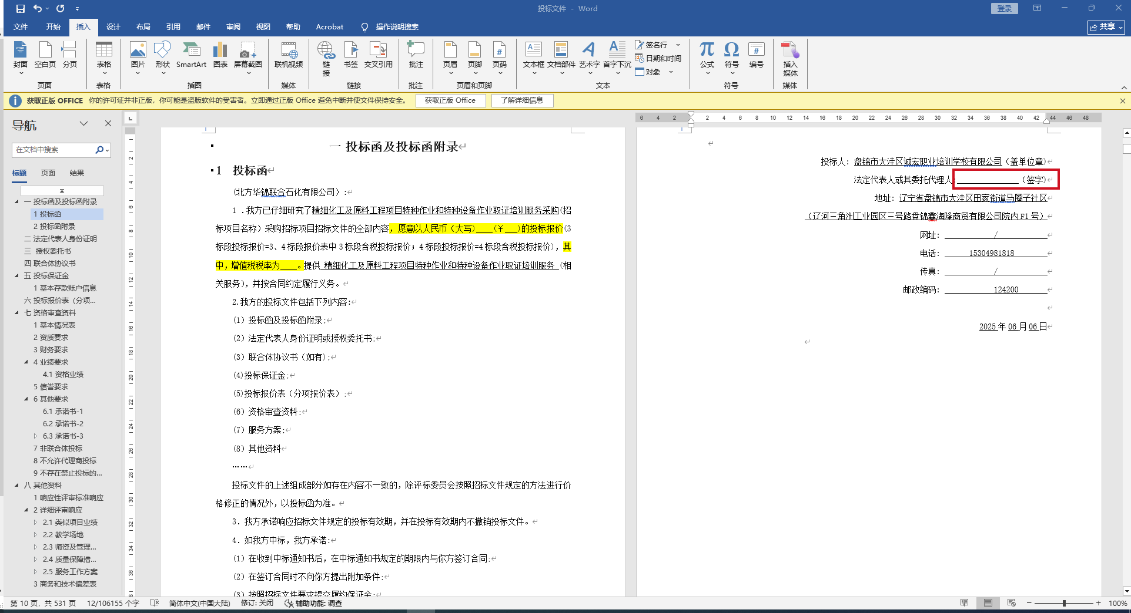The width and height of the screenshot is (1131, 613).
Task: Click the 获取正版 Office button
Action: pyautogui.click(x=450, y=100)
